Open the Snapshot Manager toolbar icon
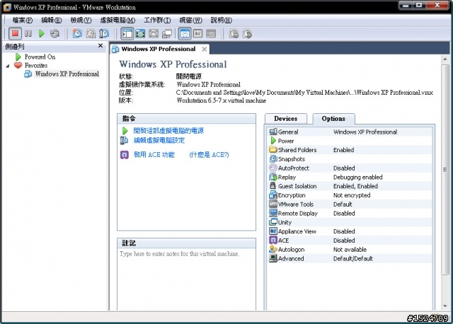 (104, 34)
